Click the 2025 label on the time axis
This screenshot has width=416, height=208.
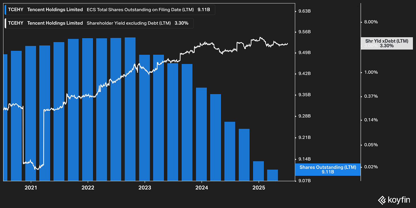pos(259,188)
